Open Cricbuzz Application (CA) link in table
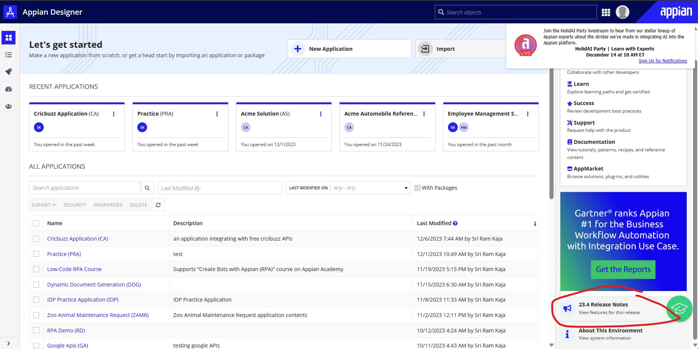Screen dimensions: 698x349 [x=78, y=239]
